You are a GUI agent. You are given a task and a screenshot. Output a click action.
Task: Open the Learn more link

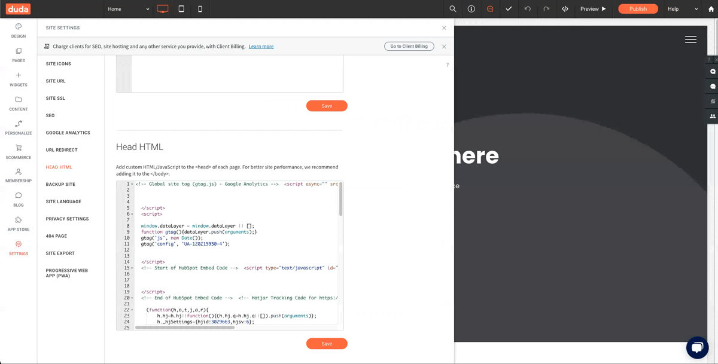[x=261, y=47]
